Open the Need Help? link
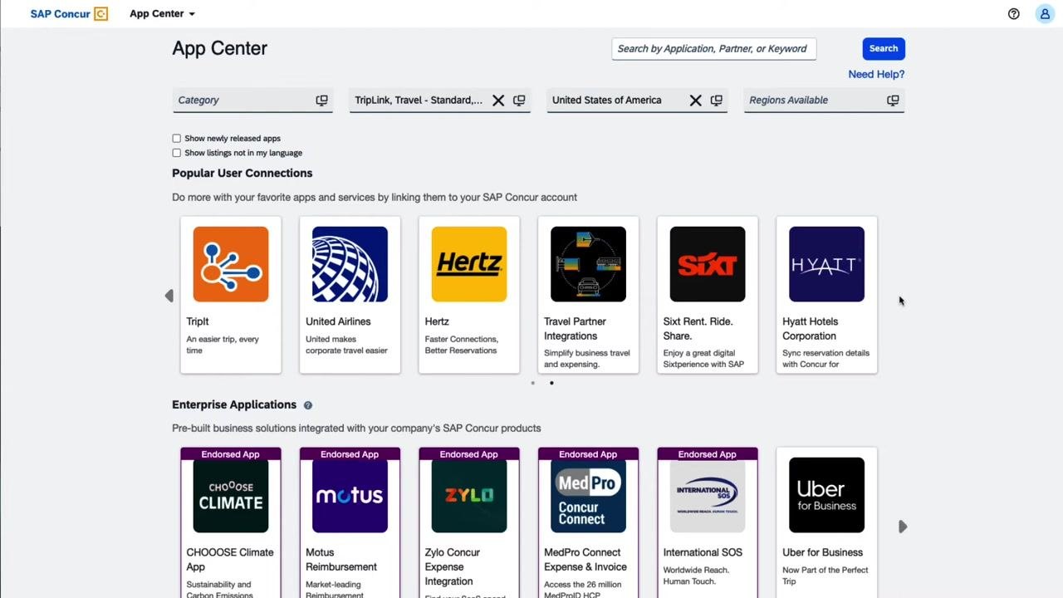This screenshot has height=598, width=1063. (876, 74)
